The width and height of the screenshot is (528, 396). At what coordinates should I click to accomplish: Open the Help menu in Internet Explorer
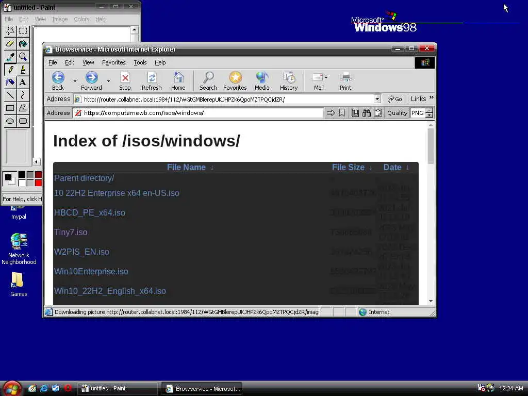(x=160, y=62)
